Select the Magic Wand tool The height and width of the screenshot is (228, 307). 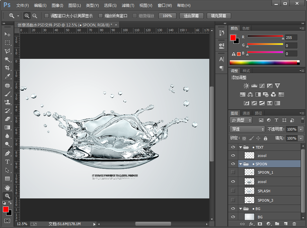tap(7, 59)
